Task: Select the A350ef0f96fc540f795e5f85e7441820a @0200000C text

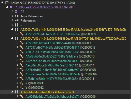Action: pos(59,43)
